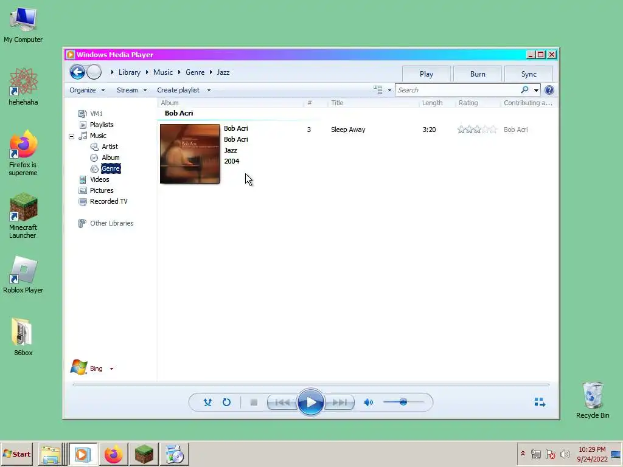Select the hehehaha desktop shortcut
This screenshot has width=623, height=467.
click(23, 86)
